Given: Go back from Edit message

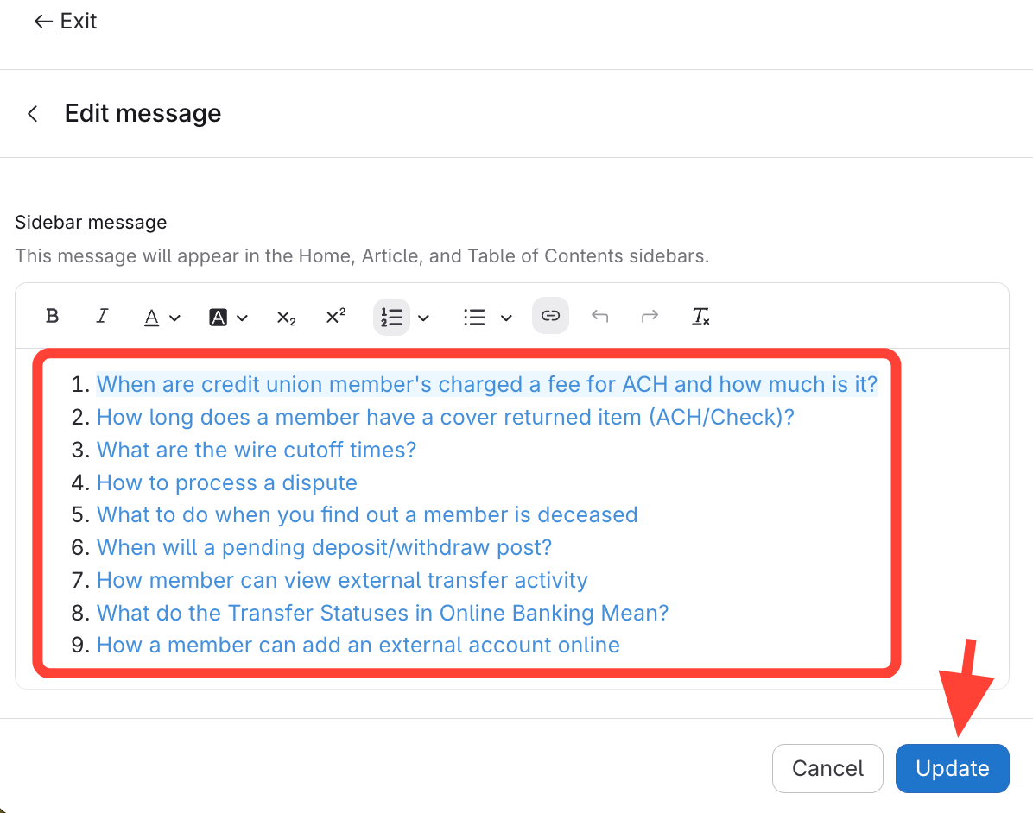Looking at the screenshot, I should click(33, 114).
